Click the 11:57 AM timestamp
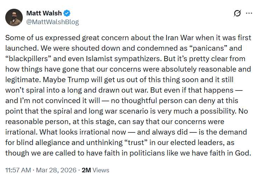Viewport: 260px width, 180px height. click(x=18, y=170)
